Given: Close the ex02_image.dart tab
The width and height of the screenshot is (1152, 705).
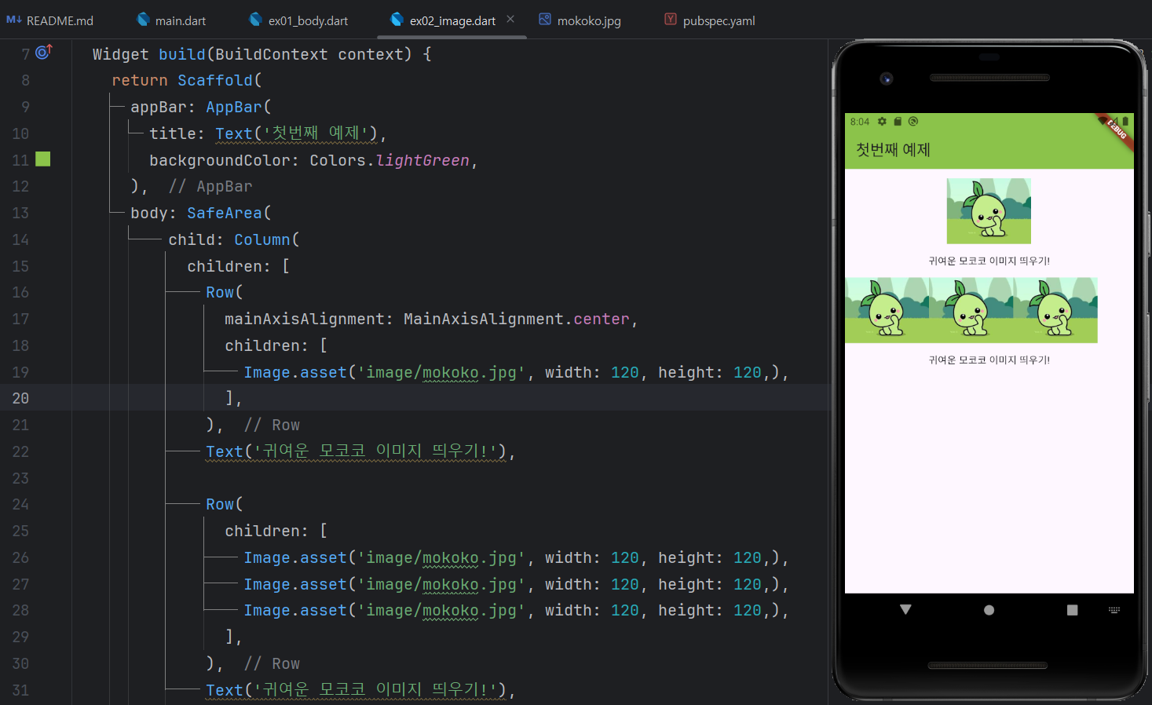Looking at the screenshot, I should coord(510,20).
